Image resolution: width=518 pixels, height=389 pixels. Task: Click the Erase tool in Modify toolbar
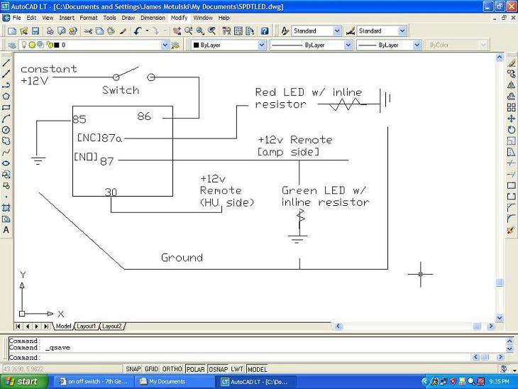tap(511, 62)
